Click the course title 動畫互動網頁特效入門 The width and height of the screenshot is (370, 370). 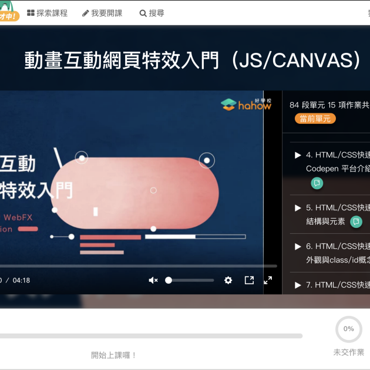192,60
